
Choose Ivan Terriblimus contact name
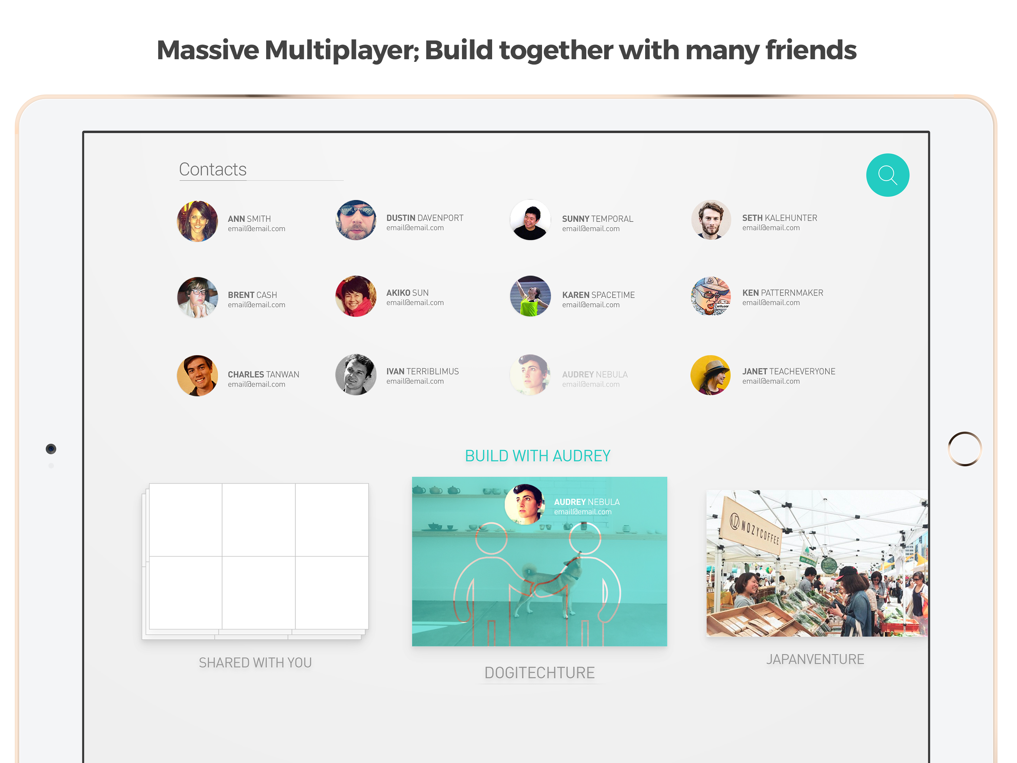[x=423, y=371]
